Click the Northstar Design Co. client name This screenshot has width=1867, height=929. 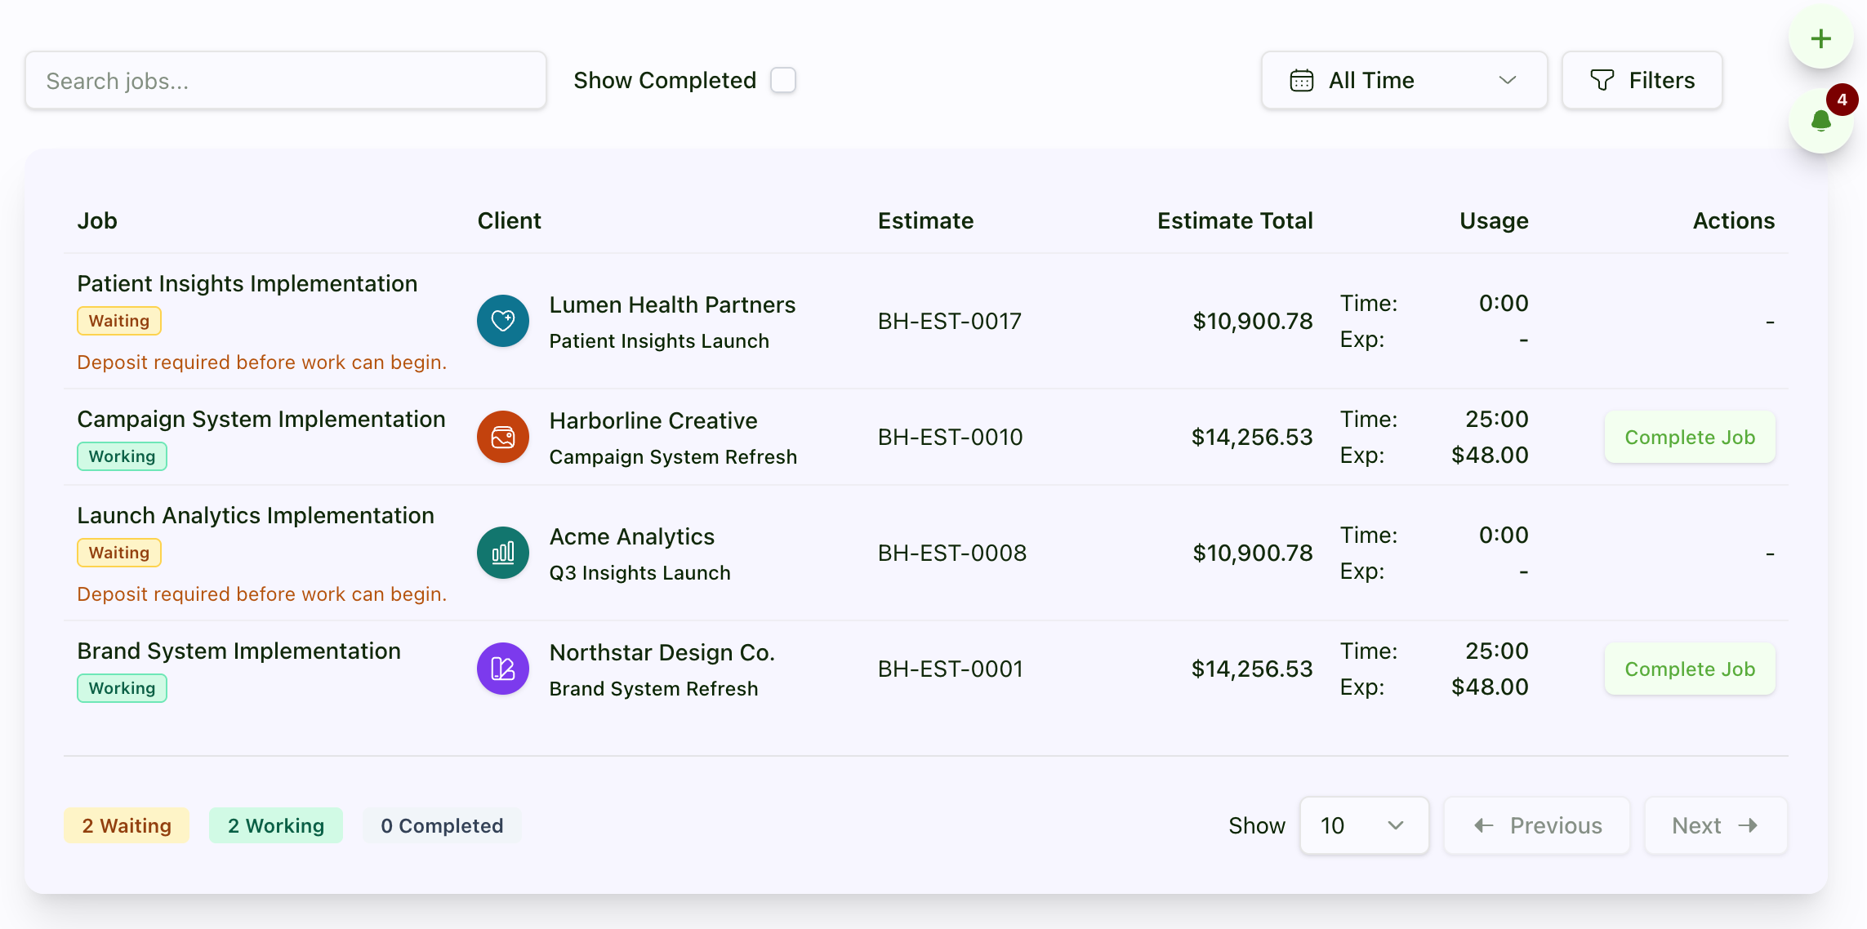point(662,652)
